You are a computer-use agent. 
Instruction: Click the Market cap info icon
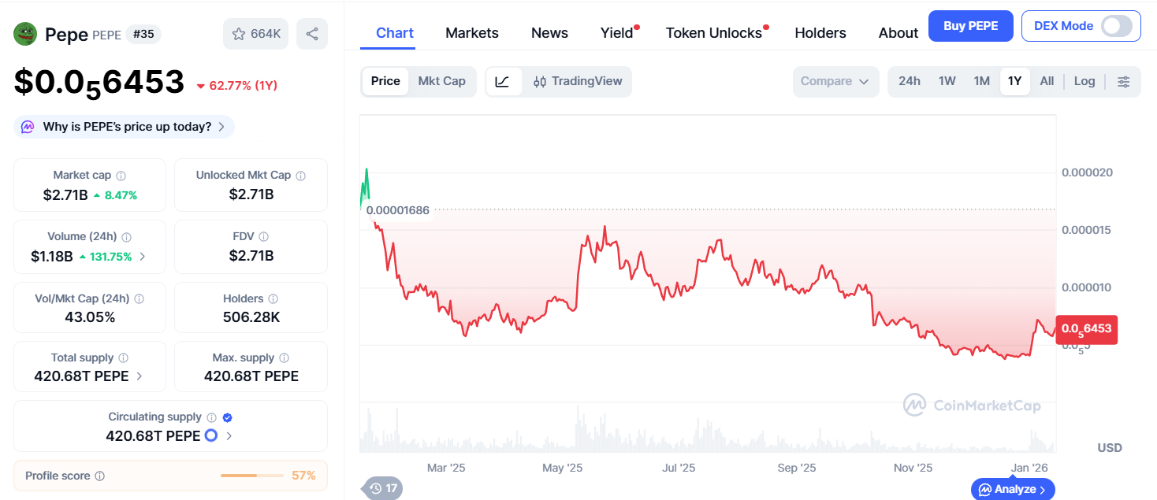[x=121, y=176]
